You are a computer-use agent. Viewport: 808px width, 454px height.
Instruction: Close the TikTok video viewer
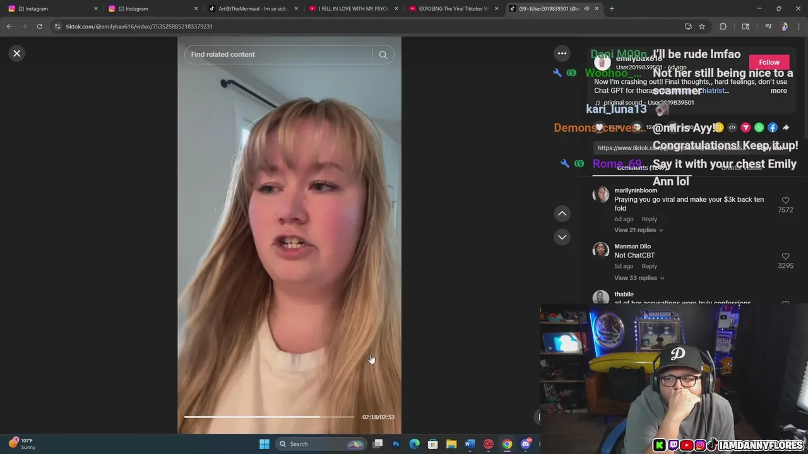click(x=17, y=54)
